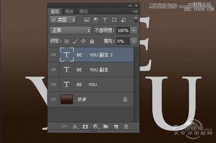Click the shape layer filter icon
Screen dimensions: 216x143
point(114,20)
